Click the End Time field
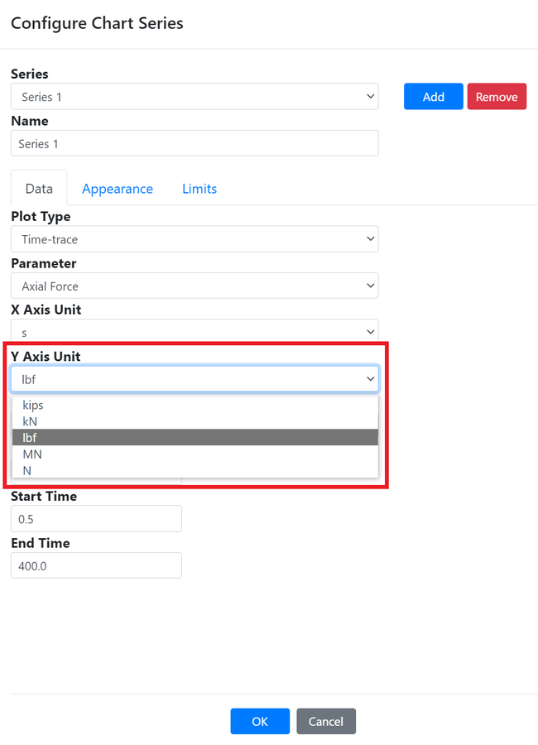The image size is (538, 745). pyautogui.click(x=96, y=565)
